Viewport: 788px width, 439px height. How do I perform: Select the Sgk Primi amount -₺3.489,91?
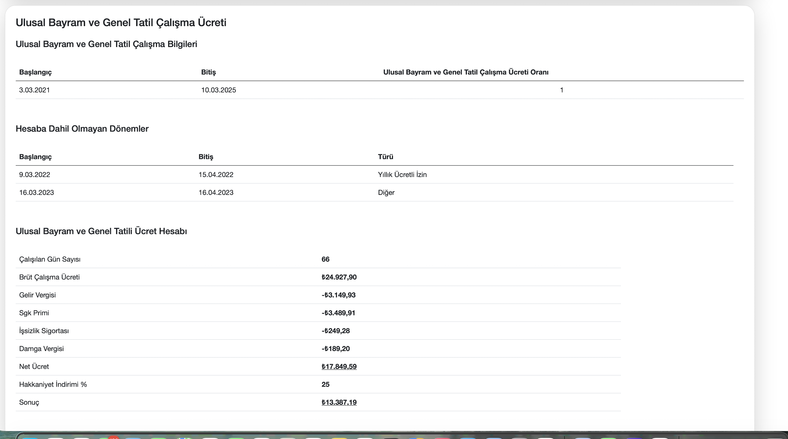(x=338, y=313)
